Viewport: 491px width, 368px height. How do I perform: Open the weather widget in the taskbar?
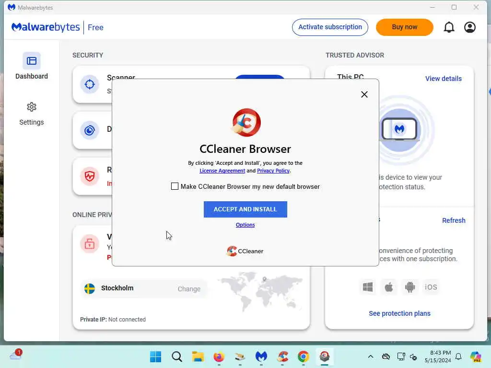click(16, 355)
